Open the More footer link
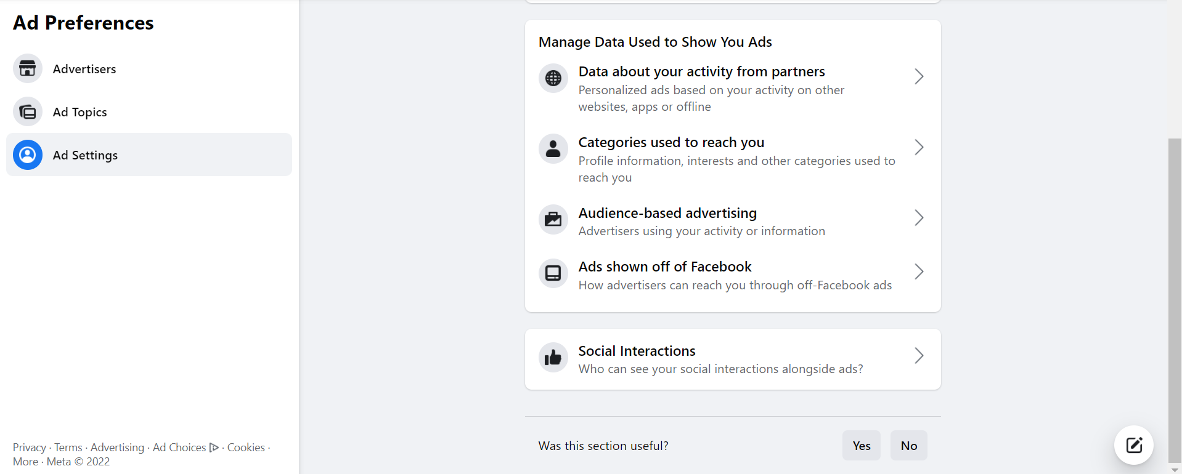Image resolution: width=1182 pixels, height=474 pixels. 25,462
